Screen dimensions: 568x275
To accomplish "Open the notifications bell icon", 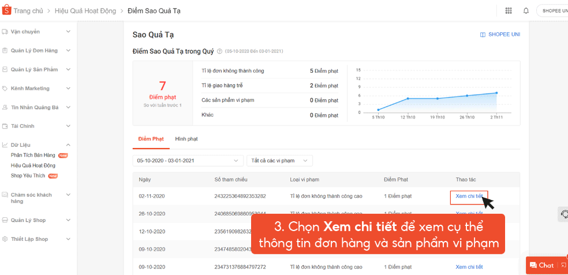I will click(526, 10).
